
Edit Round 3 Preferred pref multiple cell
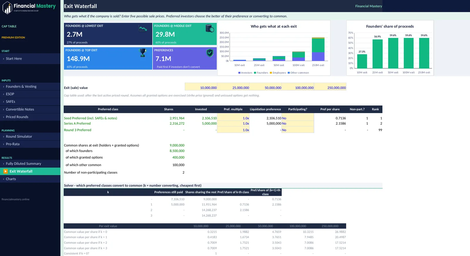point(233,130)
